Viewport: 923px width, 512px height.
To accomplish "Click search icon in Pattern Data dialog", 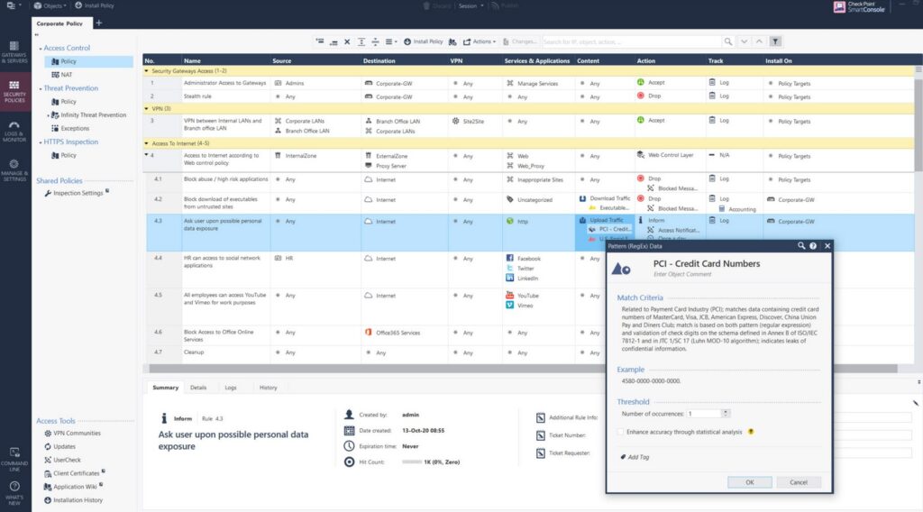I will tap(801, 246).
